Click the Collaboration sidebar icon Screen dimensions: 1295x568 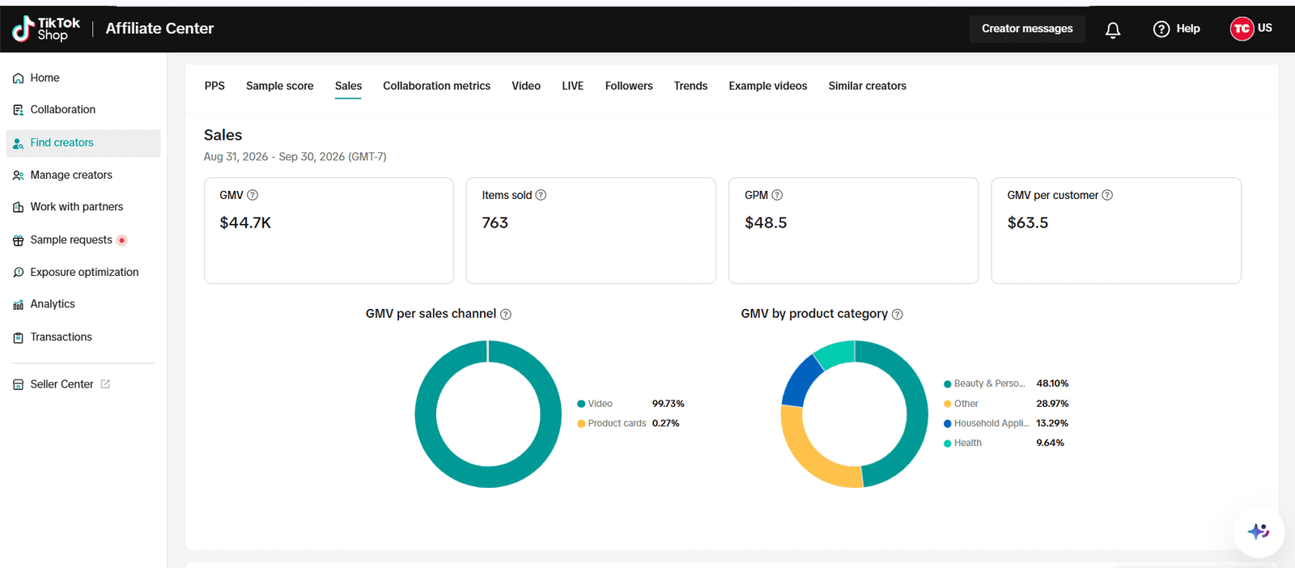18,110
